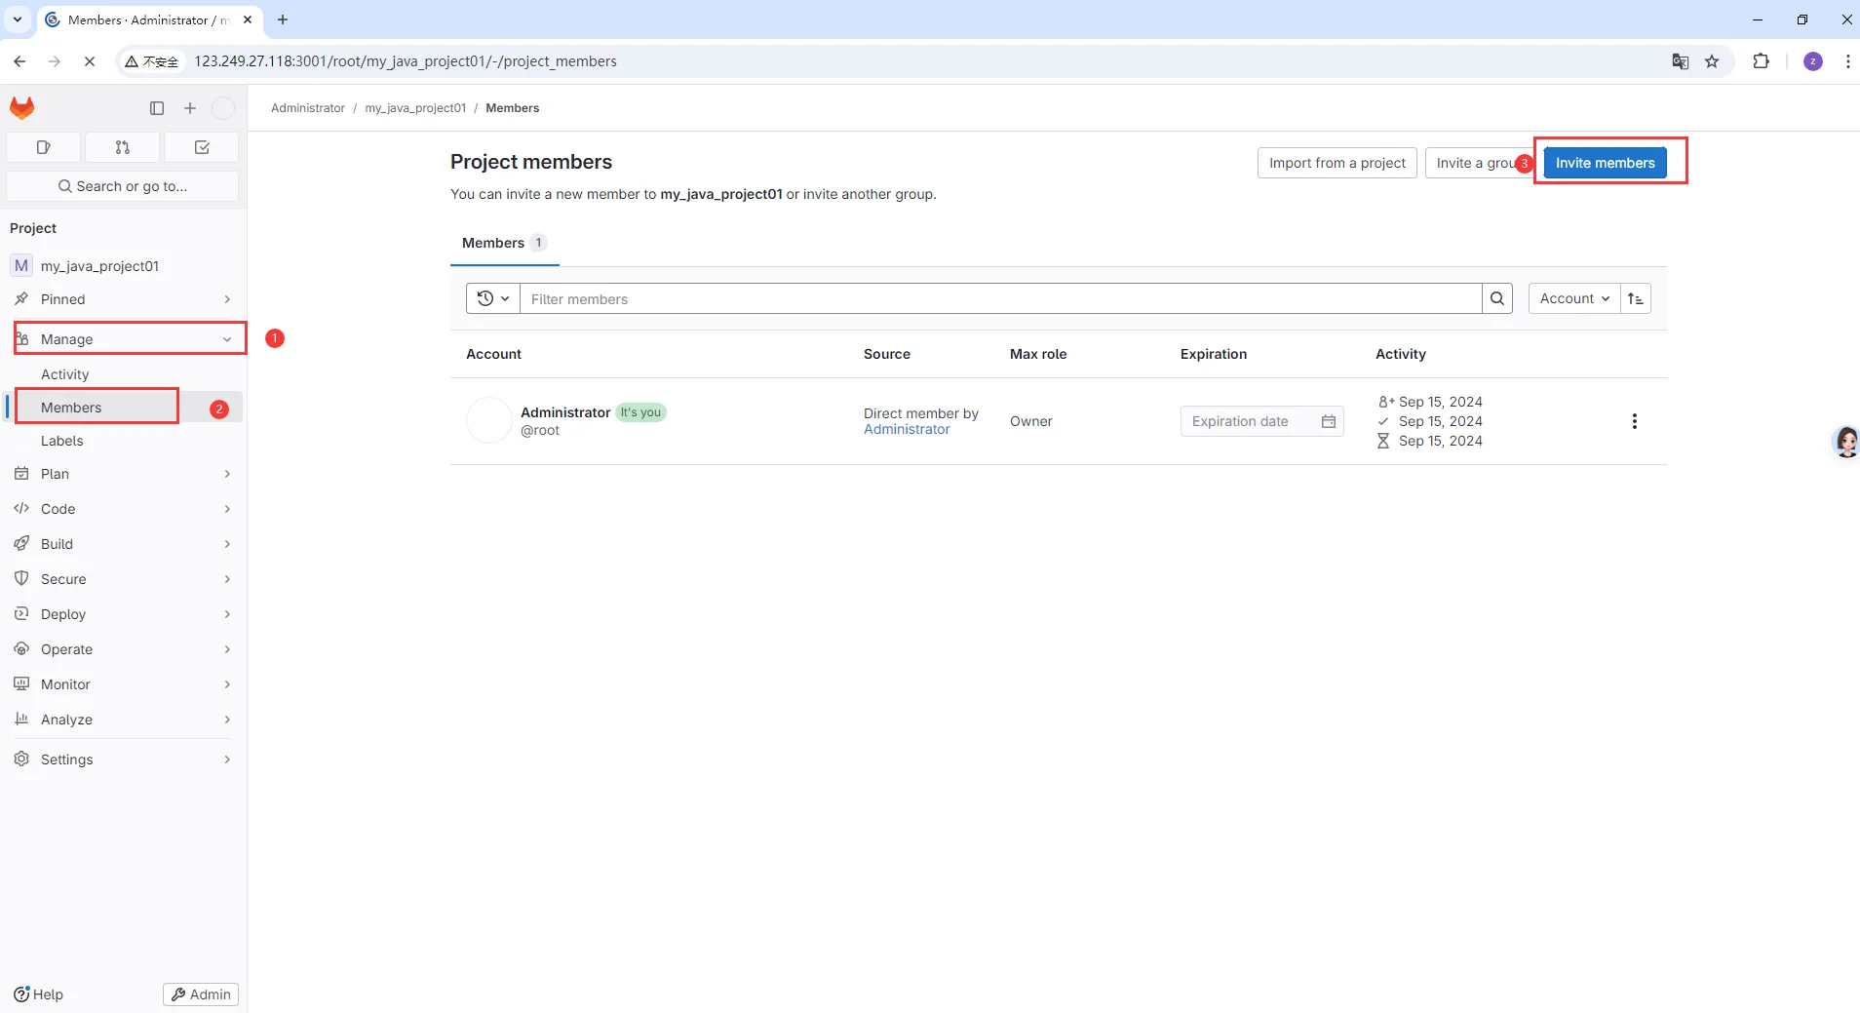Image resolution: width=1860 pixels, height=1013 pixels.
Task: Open the user avatar menu in sidebar
Action: [223, 108]
